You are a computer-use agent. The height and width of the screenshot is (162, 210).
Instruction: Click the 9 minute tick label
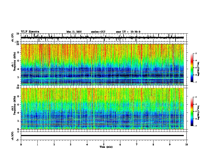pos(170,145)
